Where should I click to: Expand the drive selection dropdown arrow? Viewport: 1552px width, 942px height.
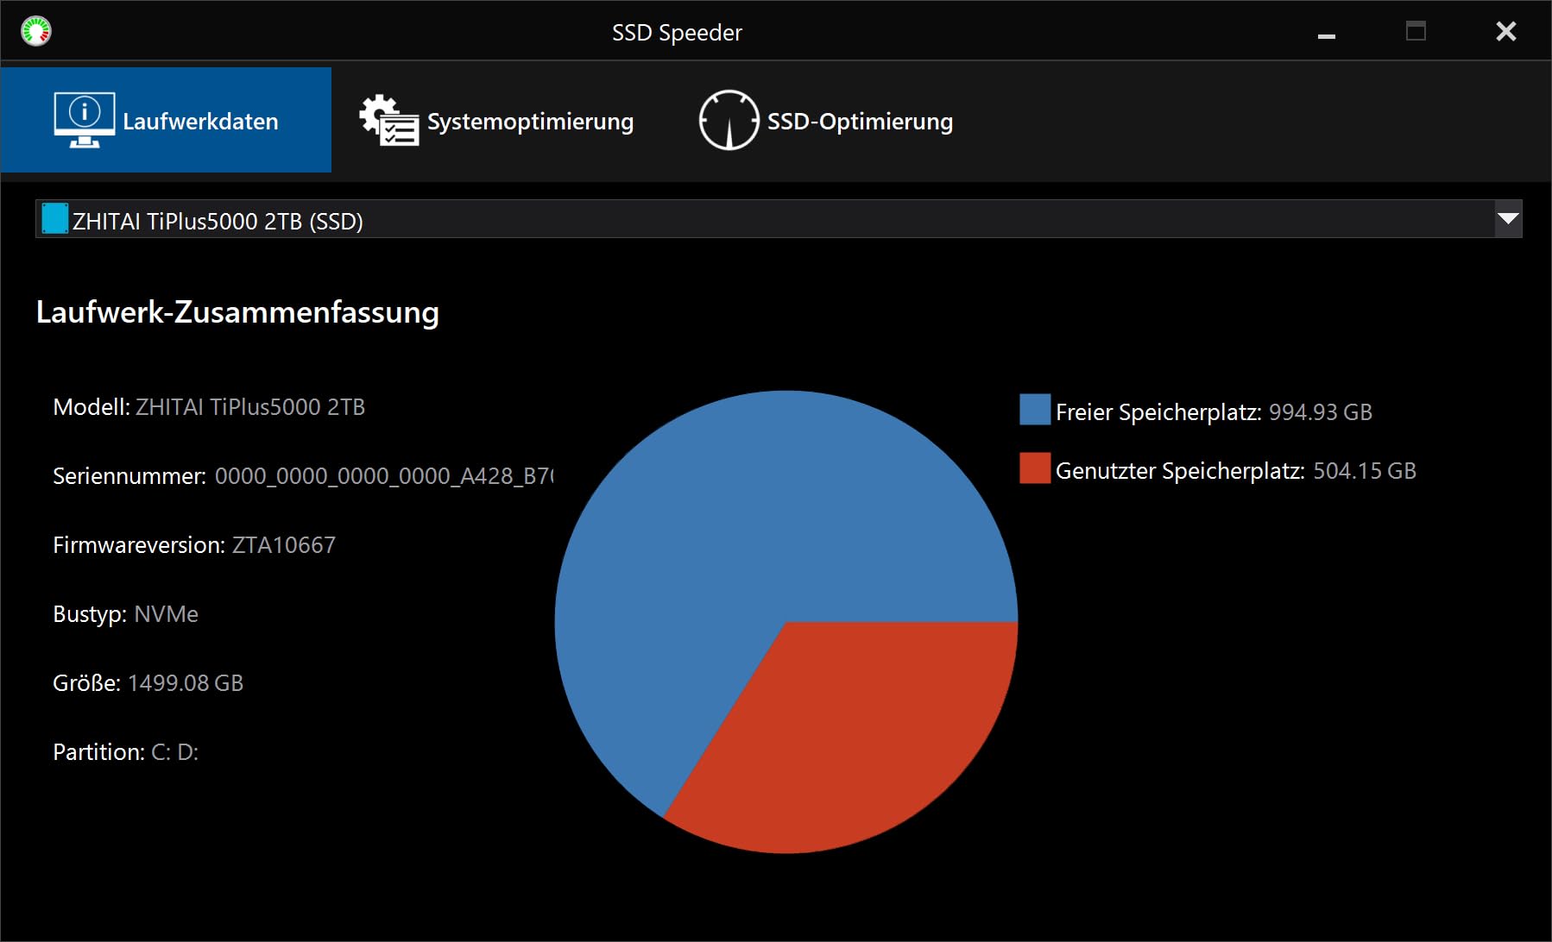pos(1508,219)
